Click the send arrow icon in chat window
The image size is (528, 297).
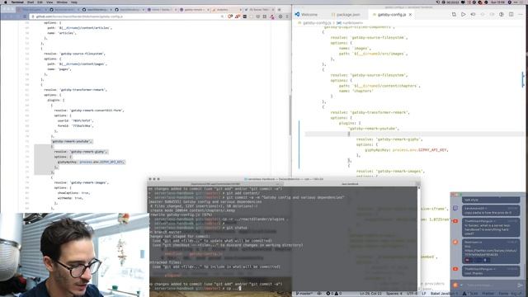521,285
